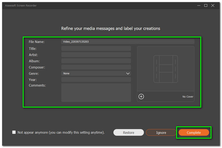
Task: Click the 'No Cover' label
Action: (x=188, y=97)
